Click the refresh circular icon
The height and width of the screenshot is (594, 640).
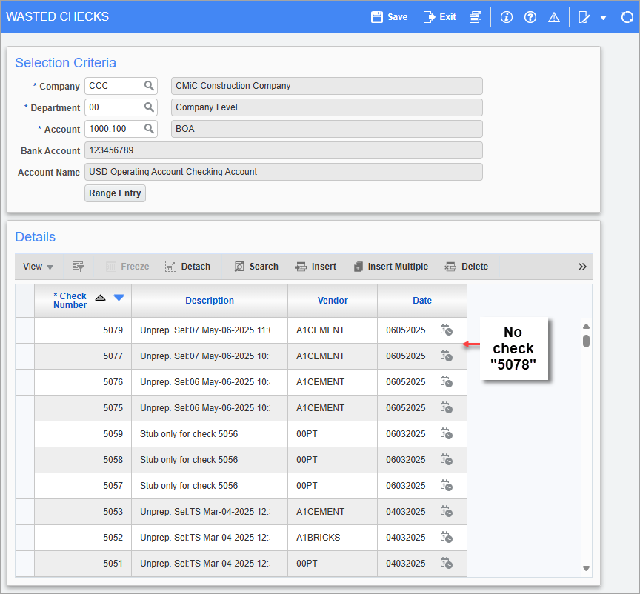click(x=627, y=17)
